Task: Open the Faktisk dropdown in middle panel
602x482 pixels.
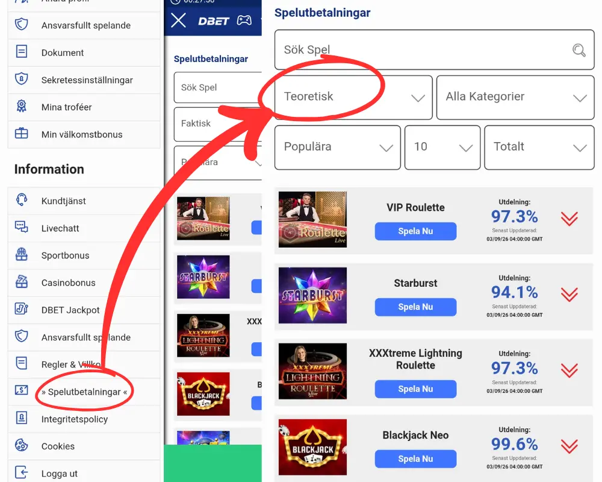Action: pyautogui.click(x=218, y=124)
